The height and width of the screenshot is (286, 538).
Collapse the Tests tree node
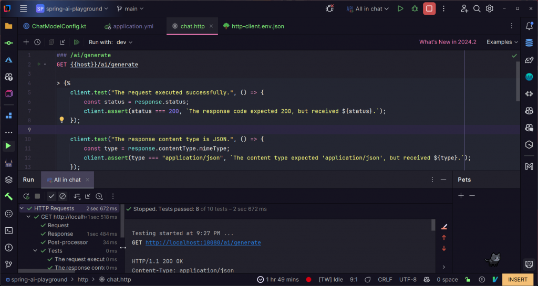point(35,251)
